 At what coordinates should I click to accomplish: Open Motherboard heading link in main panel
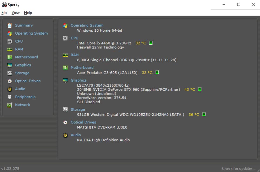coord(82,68)
